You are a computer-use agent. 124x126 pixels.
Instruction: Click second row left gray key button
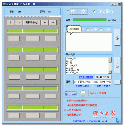click(x=14, y=58)
